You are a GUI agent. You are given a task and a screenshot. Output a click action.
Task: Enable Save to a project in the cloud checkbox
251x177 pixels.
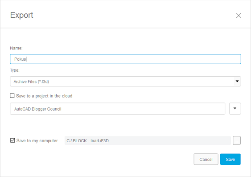pos(12,95)
